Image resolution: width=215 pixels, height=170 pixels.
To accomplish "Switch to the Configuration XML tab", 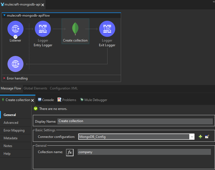I will 64,88.
